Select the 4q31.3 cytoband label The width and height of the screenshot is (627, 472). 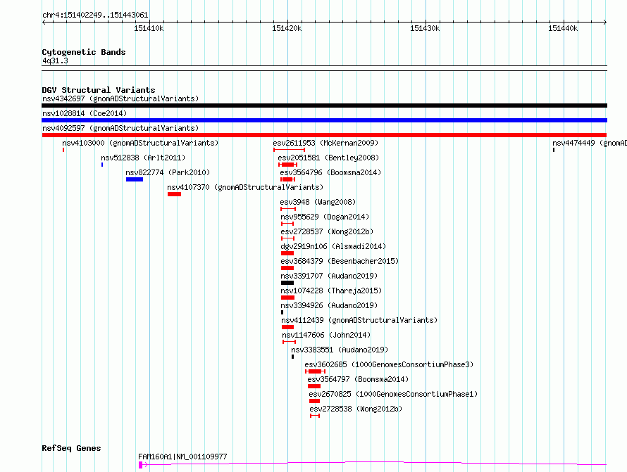point(55,60)
